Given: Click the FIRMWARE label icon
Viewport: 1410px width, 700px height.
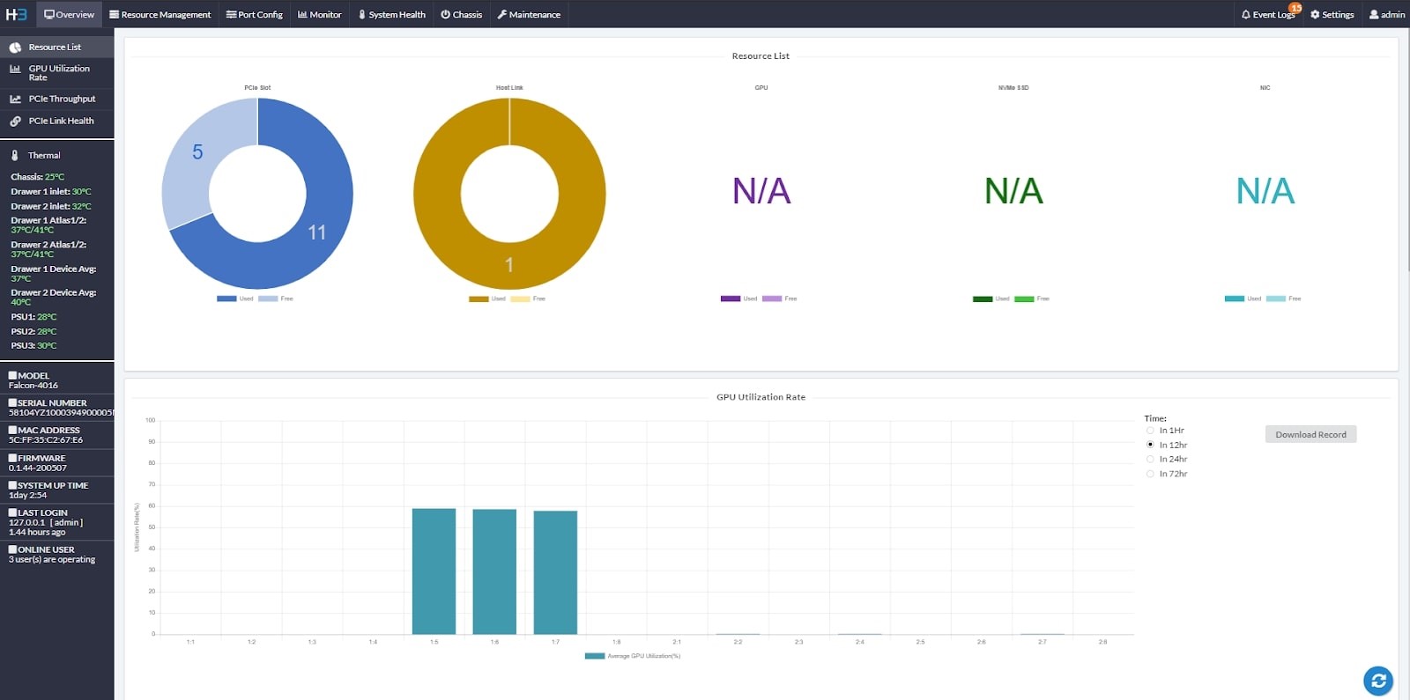Looking at the screenshot, I should click(x=13, y=458).
